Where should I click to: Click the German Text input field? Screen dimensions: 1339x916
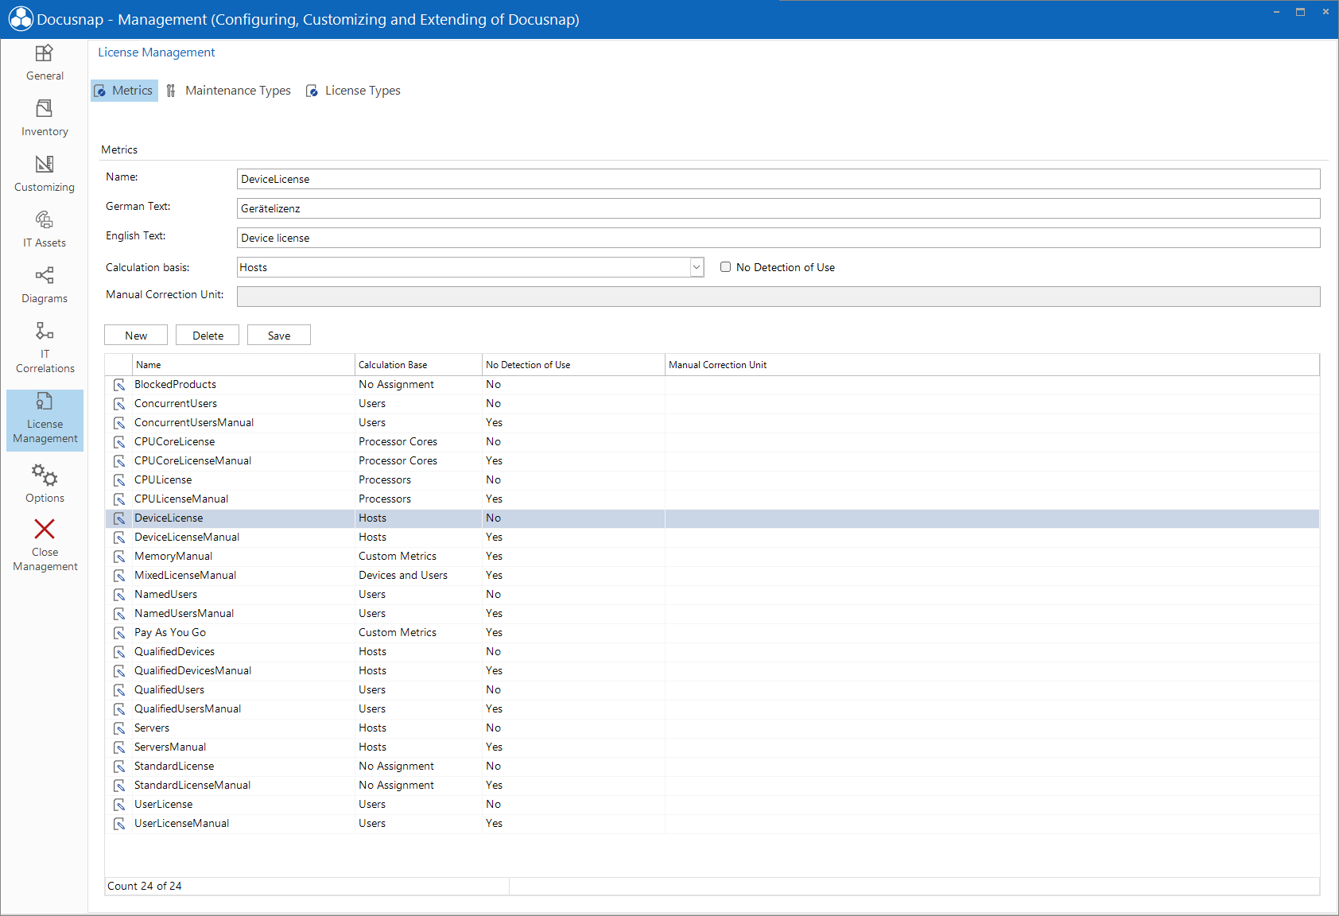pos(778,208)
